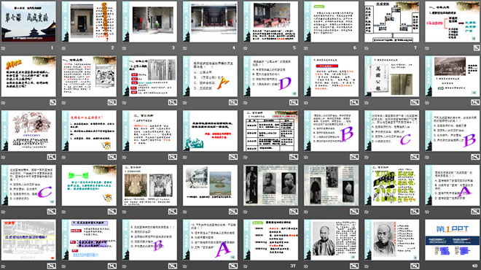481x270 pixels.
Task: Select the 万国公报 newspaper slide
Action: (x=392, y=76)
